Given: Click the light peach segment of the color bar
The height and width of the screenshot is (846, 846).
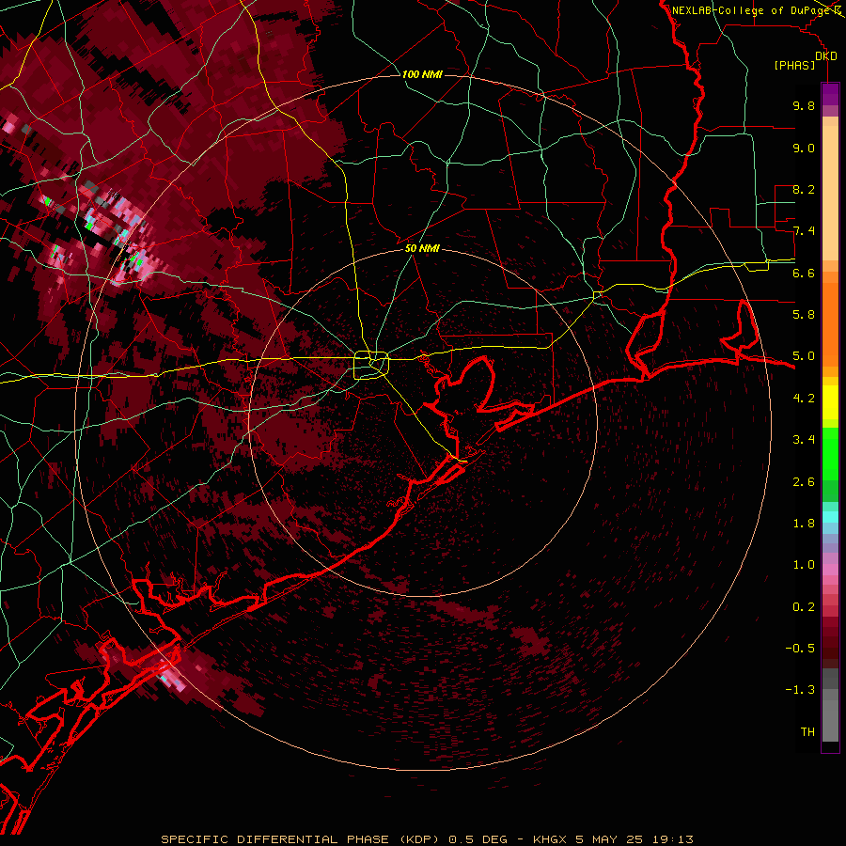Looking at the screenshot, I should click(x=830, y=193).
